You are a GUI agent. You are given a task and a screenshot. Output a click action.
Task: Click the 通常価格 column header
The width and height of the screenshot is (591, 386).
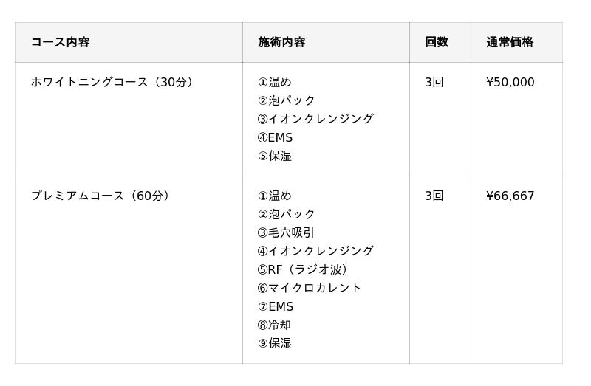click(x=510, y=43)
